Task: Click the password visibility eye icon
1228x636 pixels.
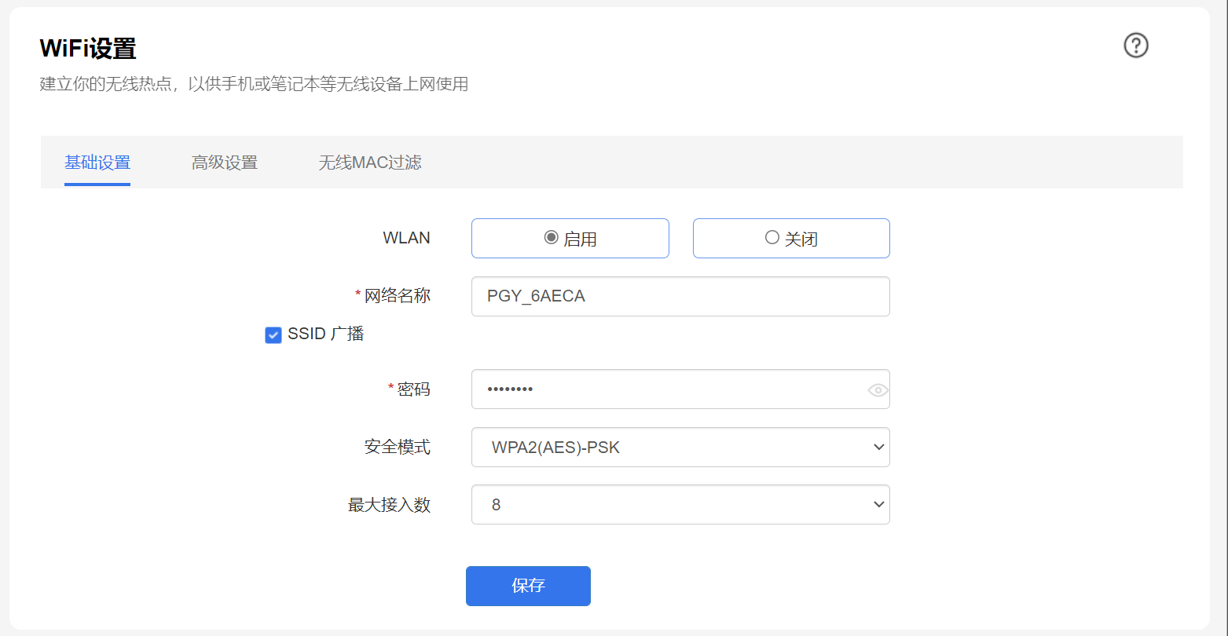Action: click(x=877, y=389)
